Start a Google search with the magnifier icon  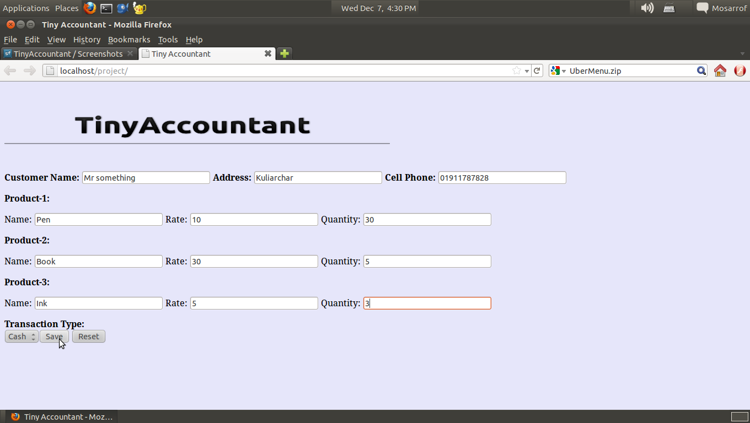point(701,70)
